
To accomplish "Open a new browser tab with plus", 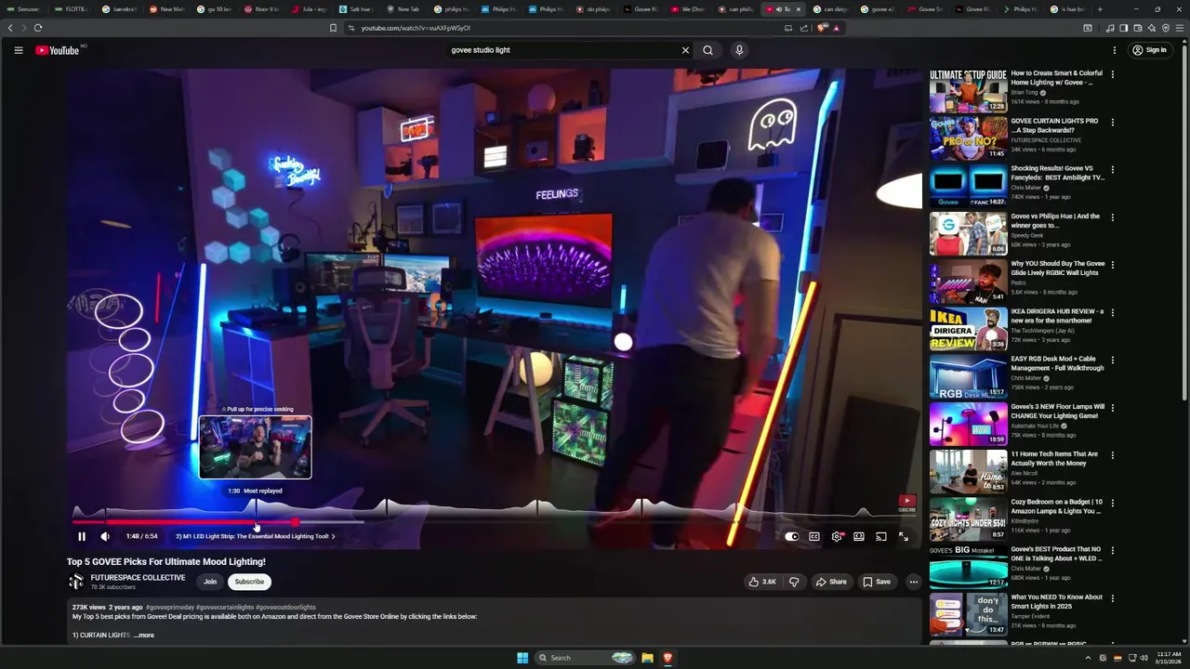I will (x=1100, y=9).
